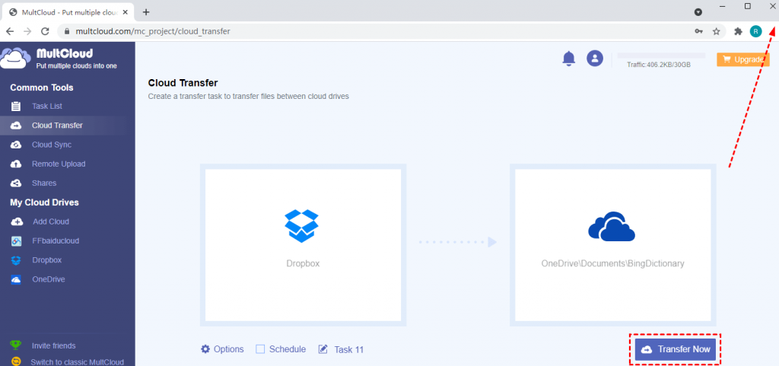This screenshot has height=366, width=779.
Task: Click the Upgrade button
Action: [x=742, y=59]
